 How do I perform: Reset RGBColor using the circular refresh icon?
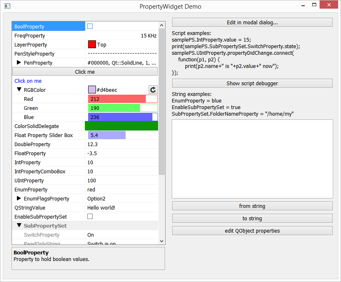(153, 90)
